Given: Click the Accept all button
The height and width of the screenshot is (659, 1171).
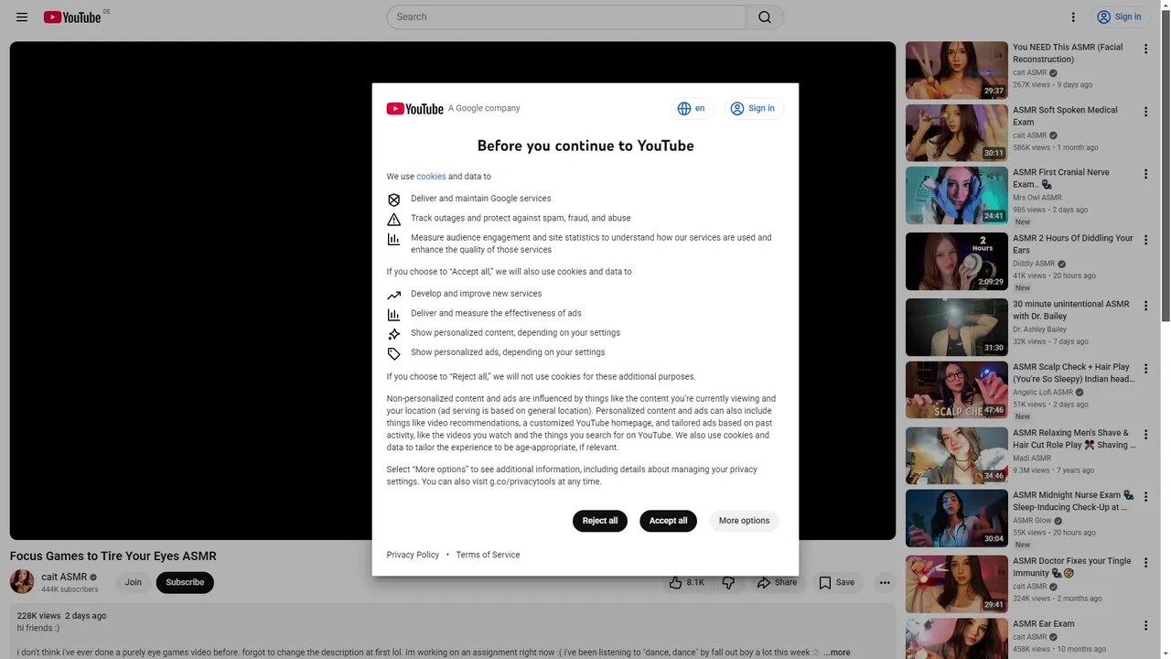Looking at the screenshot, I should click(x=668, y=521).
